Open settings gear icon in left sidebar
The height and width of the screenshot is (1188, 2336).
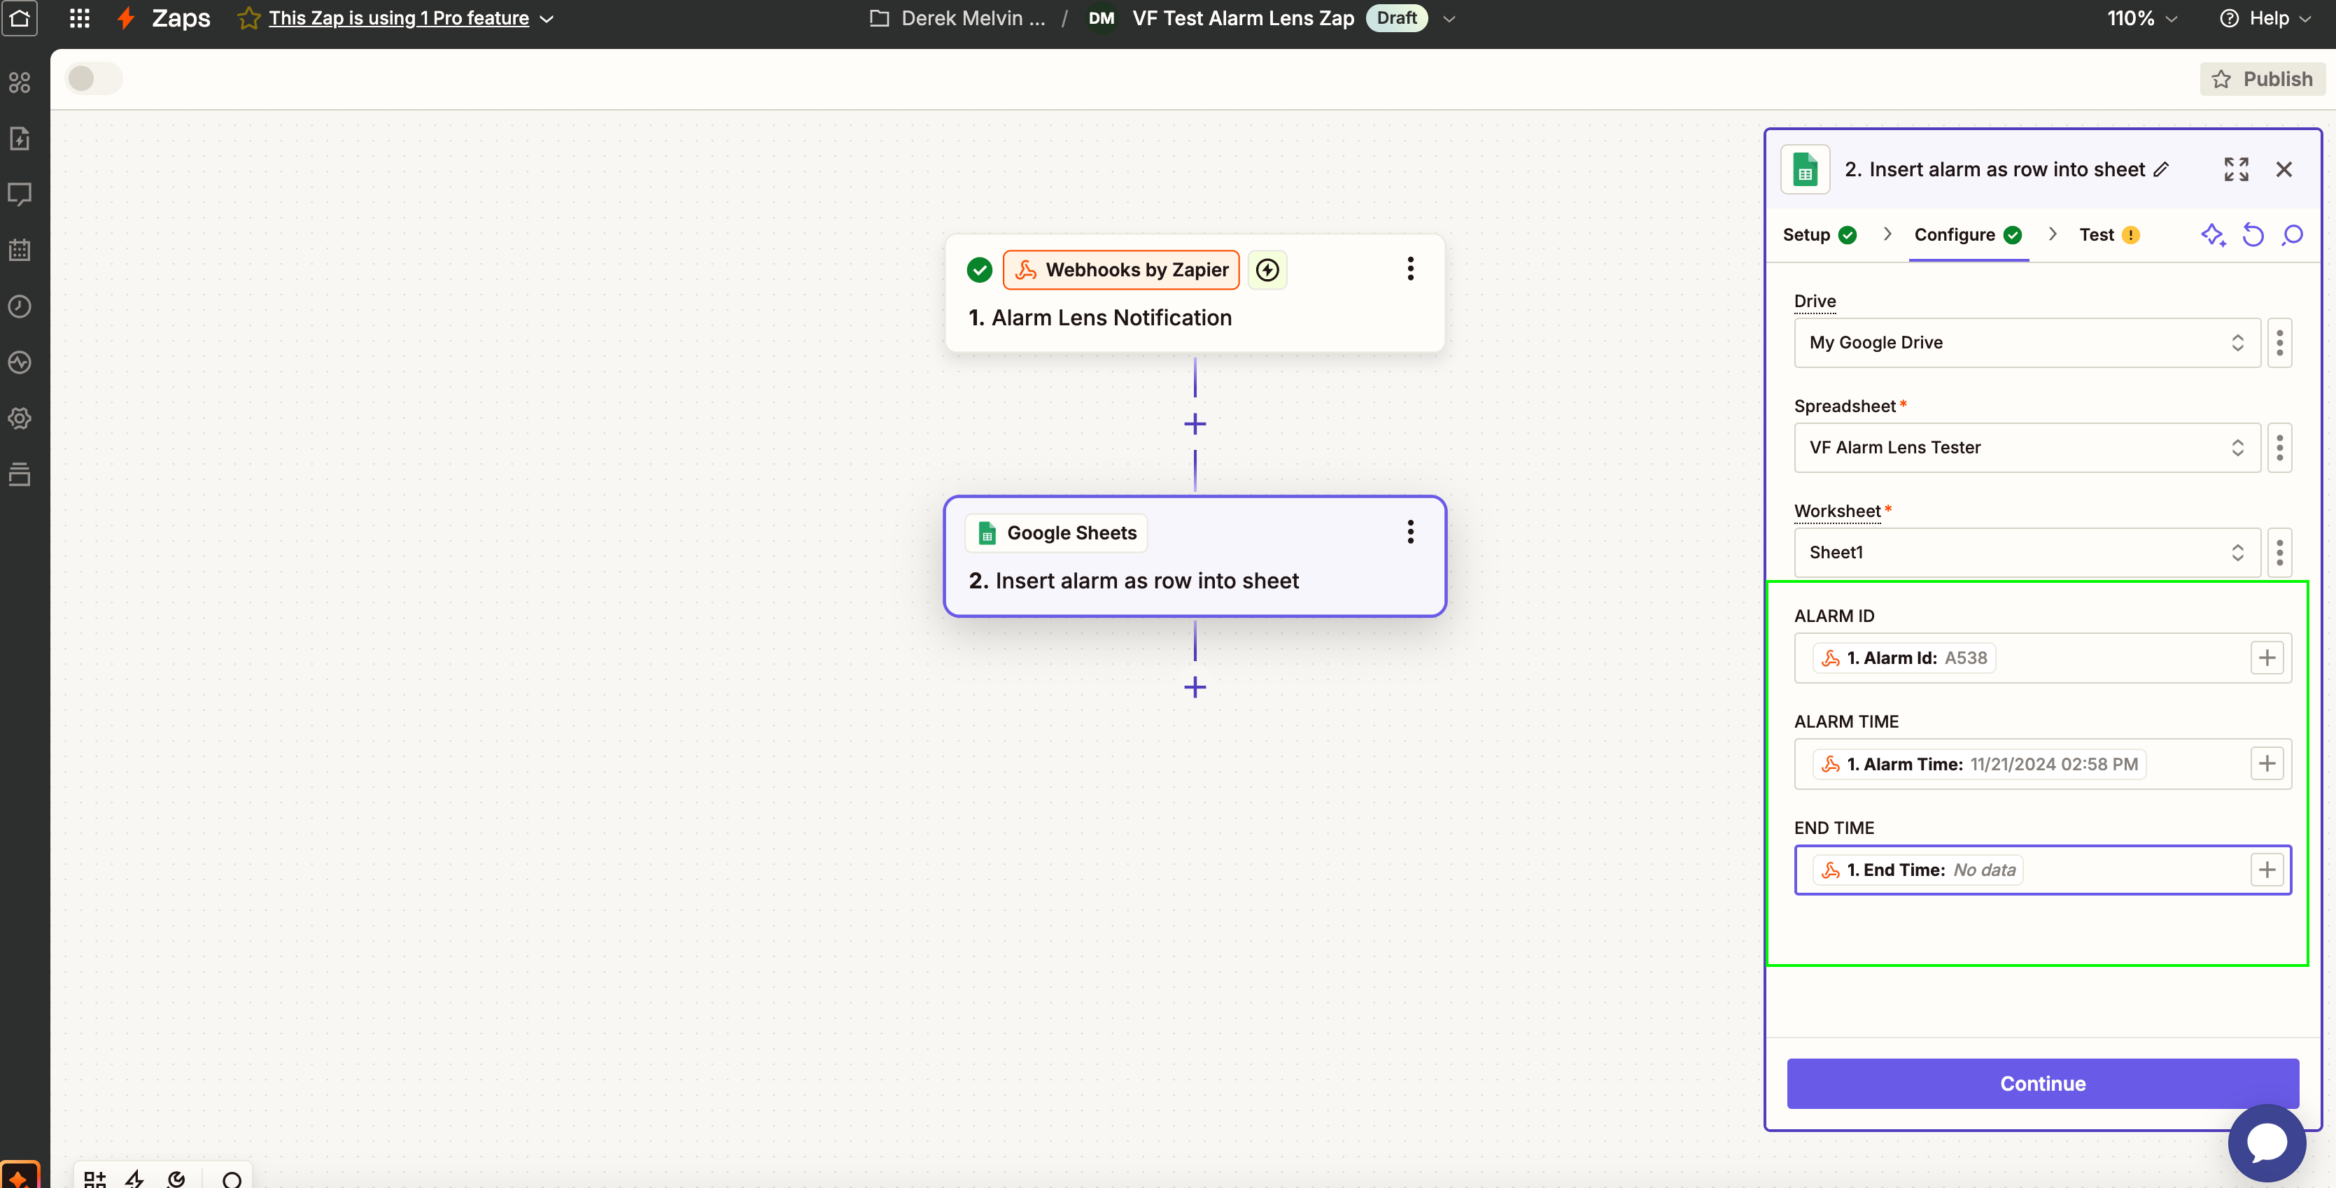(20, 418)
